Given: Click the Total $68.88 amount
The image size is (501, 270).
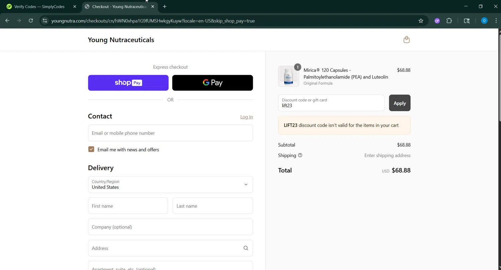Looking at the screenshot, I should point(401,170).
